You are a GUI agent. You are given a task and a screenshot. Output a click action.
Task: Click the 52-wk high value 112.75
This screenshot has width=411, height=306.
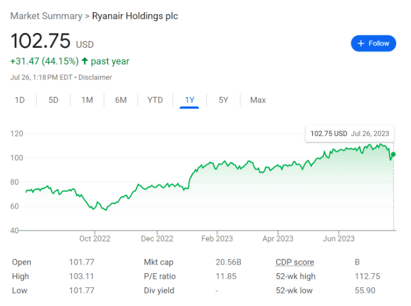coord(367,276)
